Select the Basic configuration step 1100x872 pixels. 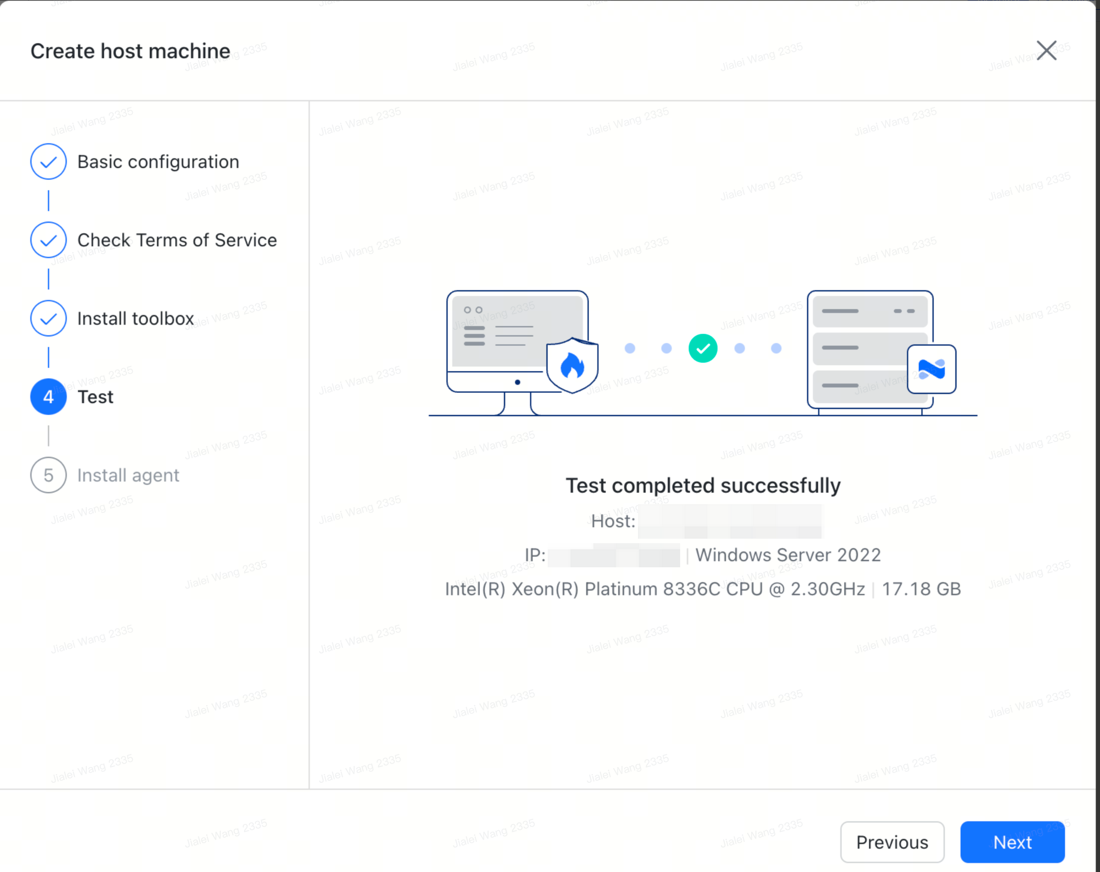pyautogui.click(x=158, y=162)
